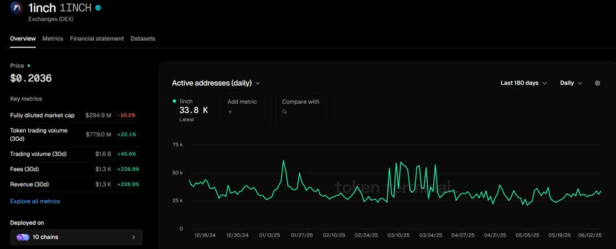Click the 1inch unicorn logo icon

[x=16, y=8]
